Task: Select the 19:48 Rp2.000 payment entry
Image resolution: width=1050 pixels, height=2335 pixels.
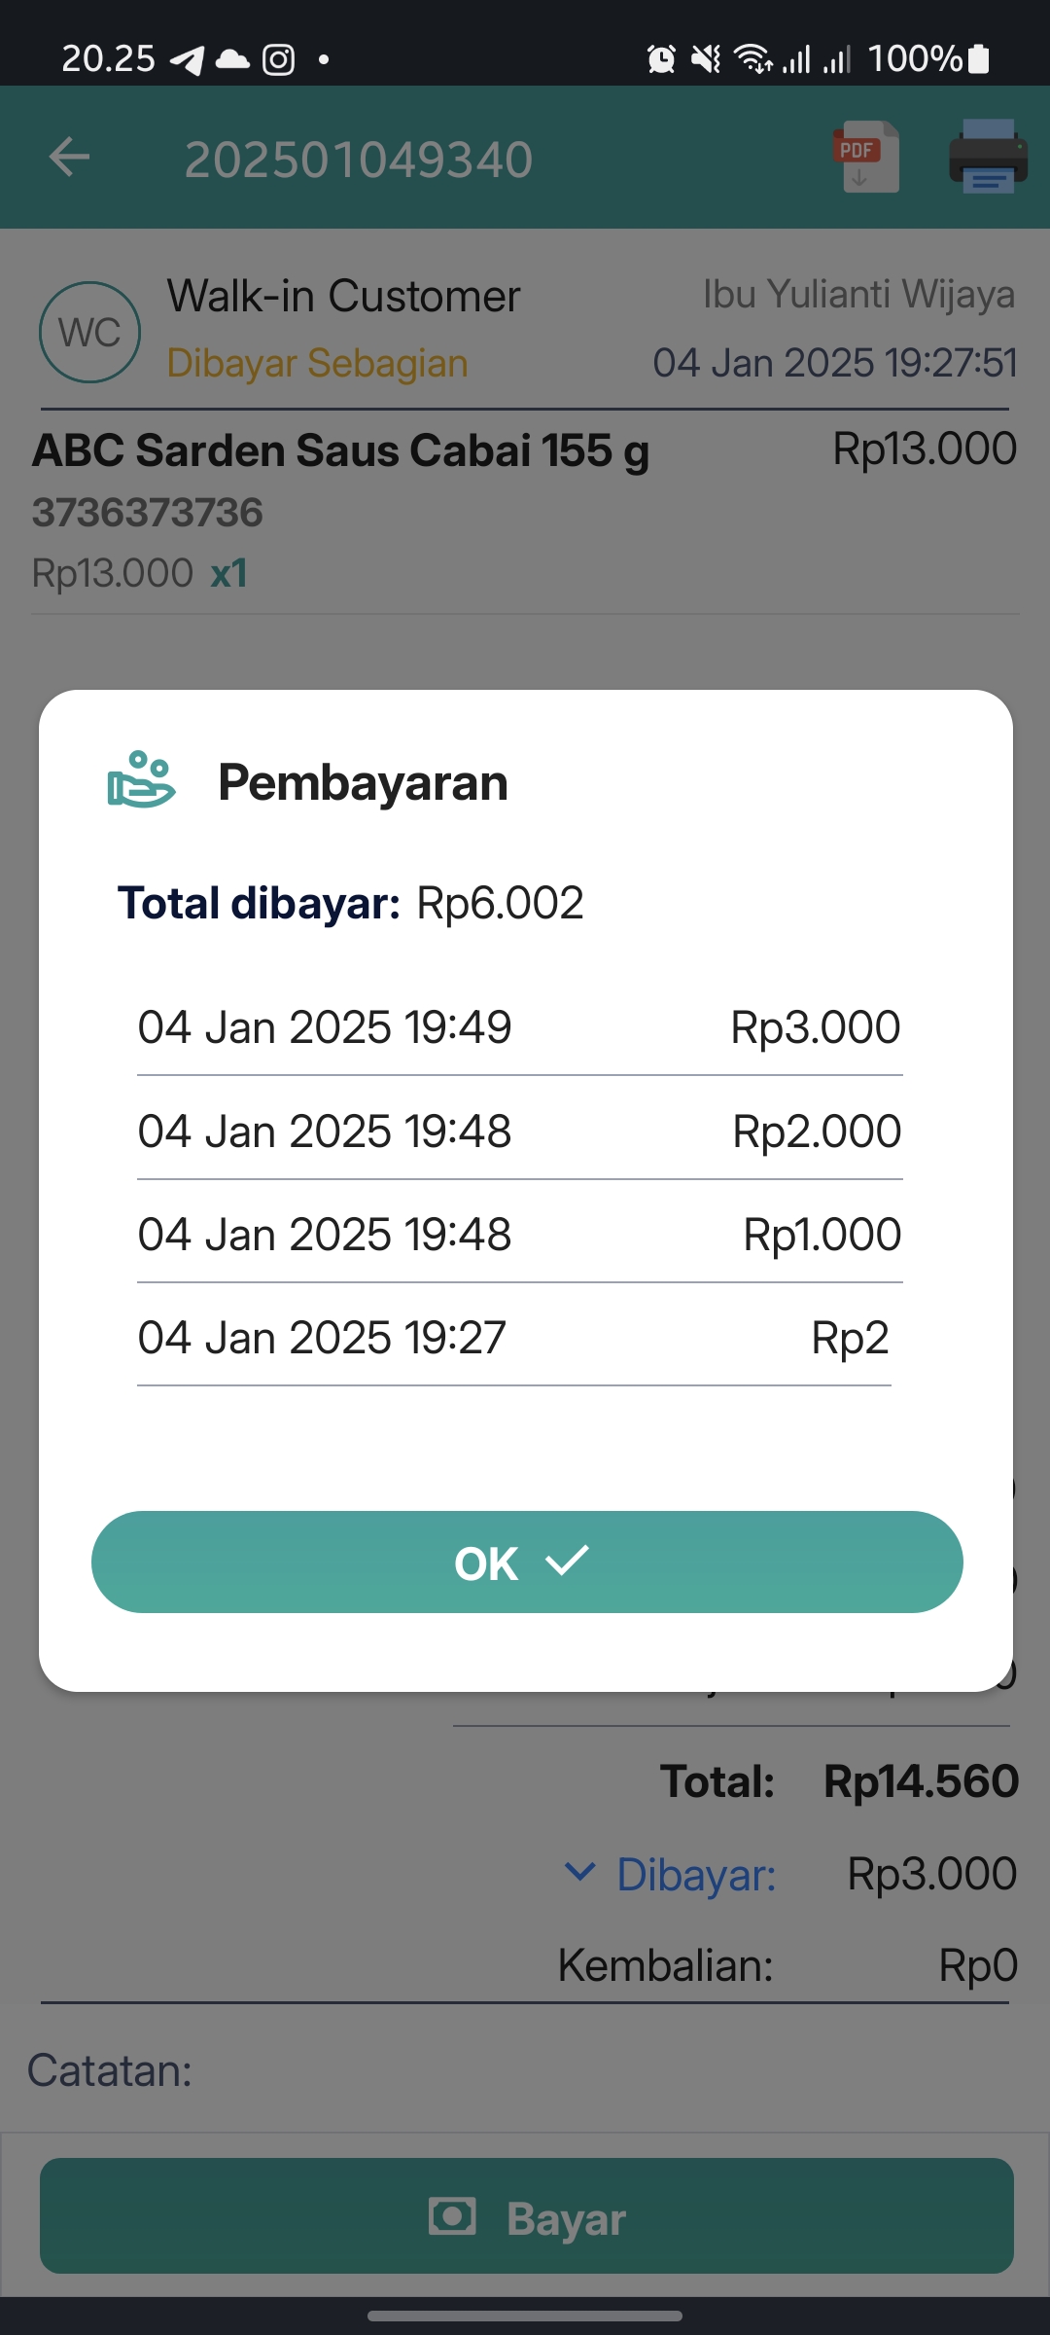Action: coord(519,1132)
